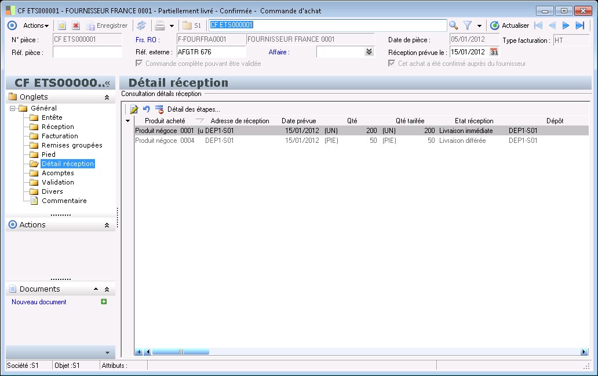Click the Réf. pièce input field
The height and width of the screenshot is (376, 598).
click(87, 52)
